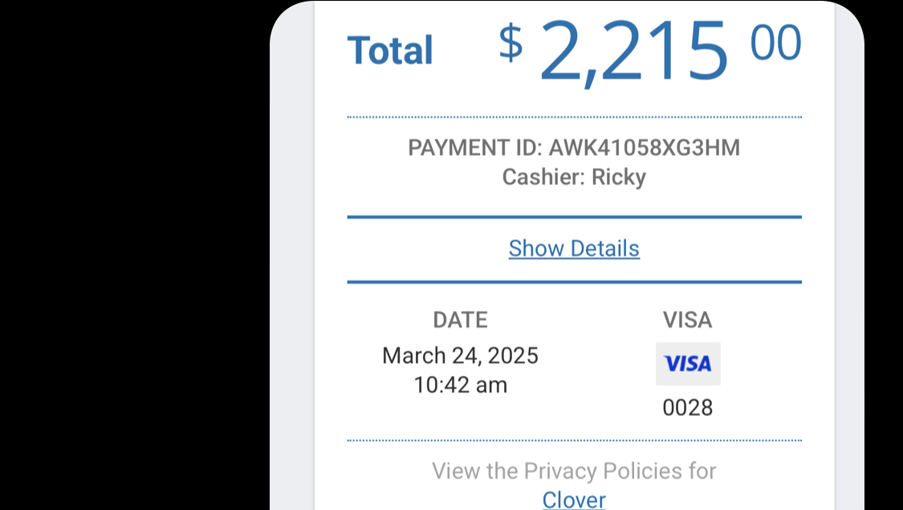Click the solid line below Show Details
This screenshot has width=903, height=510.
[x=574, y=282]
